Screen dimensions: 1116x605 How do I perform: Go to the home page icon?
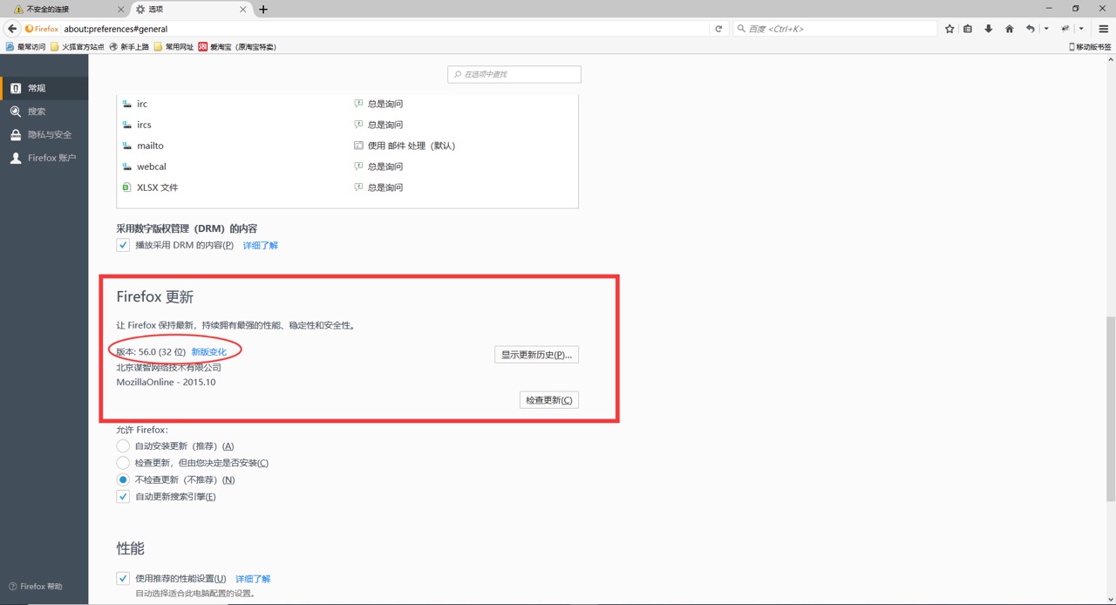[1009, 29]
